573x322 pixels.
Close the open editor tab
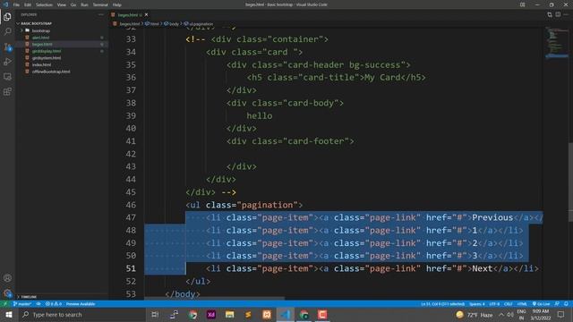[146, 14]
